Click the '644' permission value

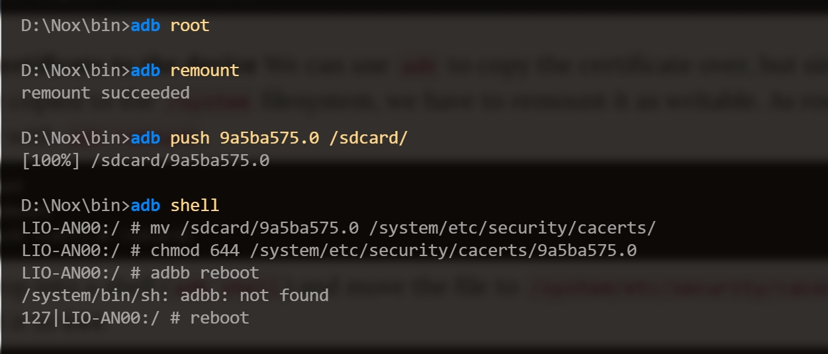225,251
